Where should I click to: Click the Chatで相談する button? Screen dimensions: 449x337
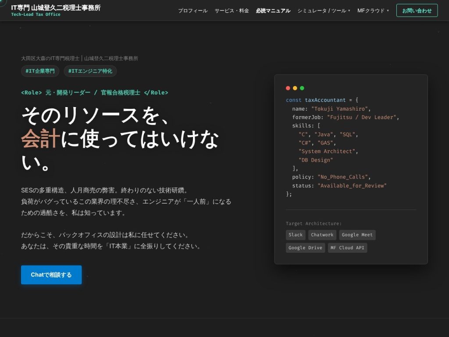51,275
